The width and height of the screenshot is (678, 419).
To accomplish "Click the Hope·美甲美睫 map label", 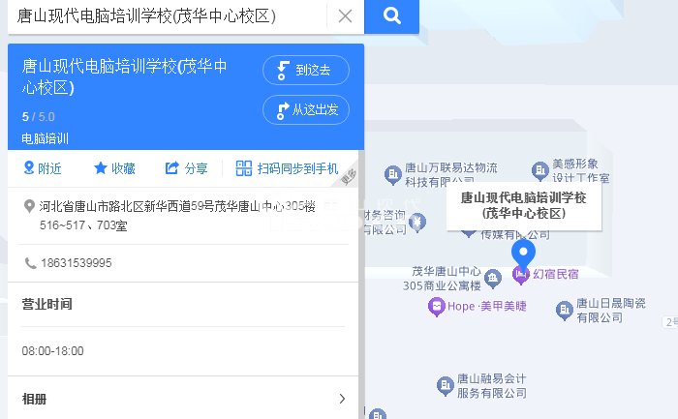I will click(487, 306).
